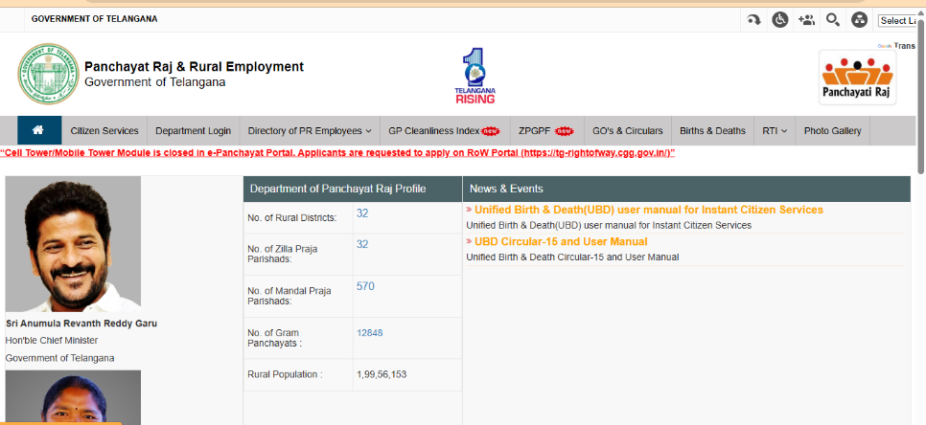Open accessibility options via the wheelchair icon
This screenshot has width=926, height=425.
(780, 20)
